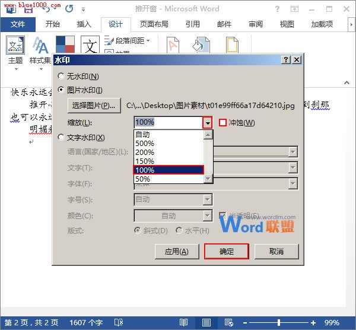Click scale list scroll up arrow
The image size is (356, 330).
pos(208,135)
